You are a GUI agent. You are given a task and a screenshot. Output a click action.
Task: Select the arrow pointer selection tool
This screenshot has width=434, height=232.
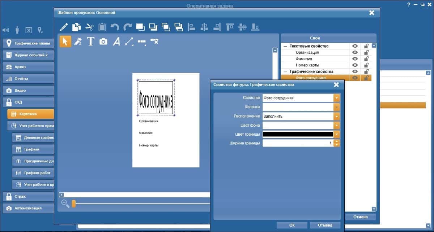(x=65, y=41)
